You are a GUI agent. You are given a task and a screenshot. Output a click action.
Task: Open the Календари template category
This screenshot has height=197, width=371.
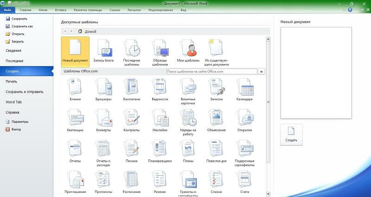(x=245, y=89)
